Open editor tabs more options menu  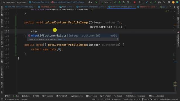(174, 7)
